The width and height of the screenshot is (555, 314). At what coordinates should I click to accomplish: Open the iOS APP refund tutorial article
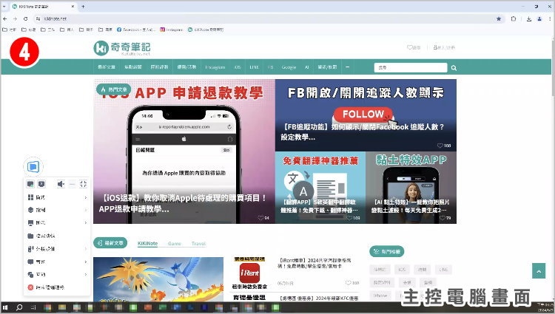(184, 151)
